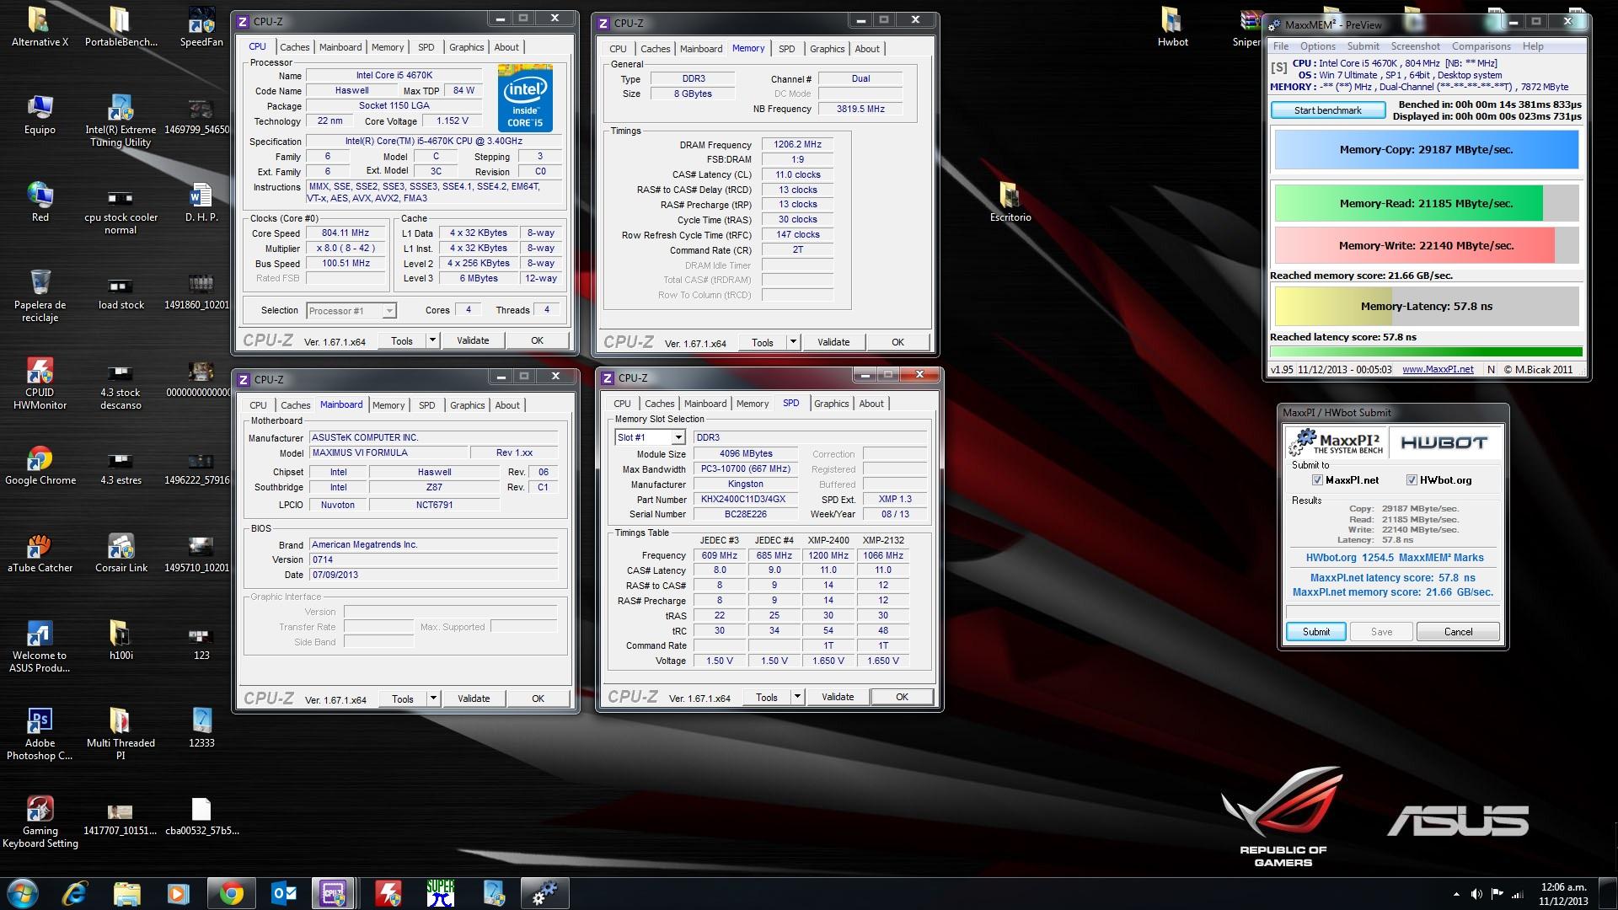Open Adobe Photoshop desktop shortcut

tap(40, 734)
